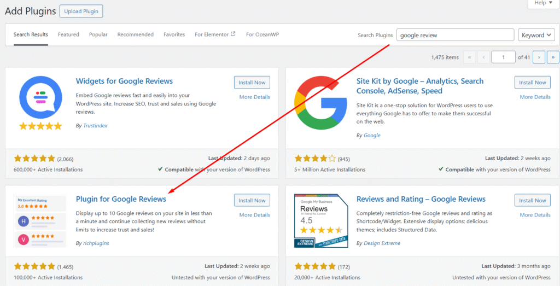560x286 pixels.
Task: Open the Trustindex author link
Action: click(x=95, y=126)
